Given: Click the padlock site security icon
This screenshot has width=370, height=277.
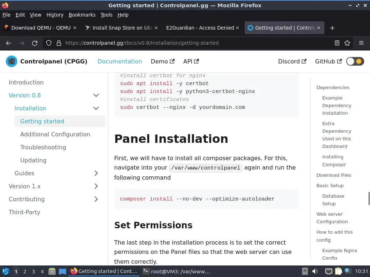Looking at the screenshot, I should 59,43.
